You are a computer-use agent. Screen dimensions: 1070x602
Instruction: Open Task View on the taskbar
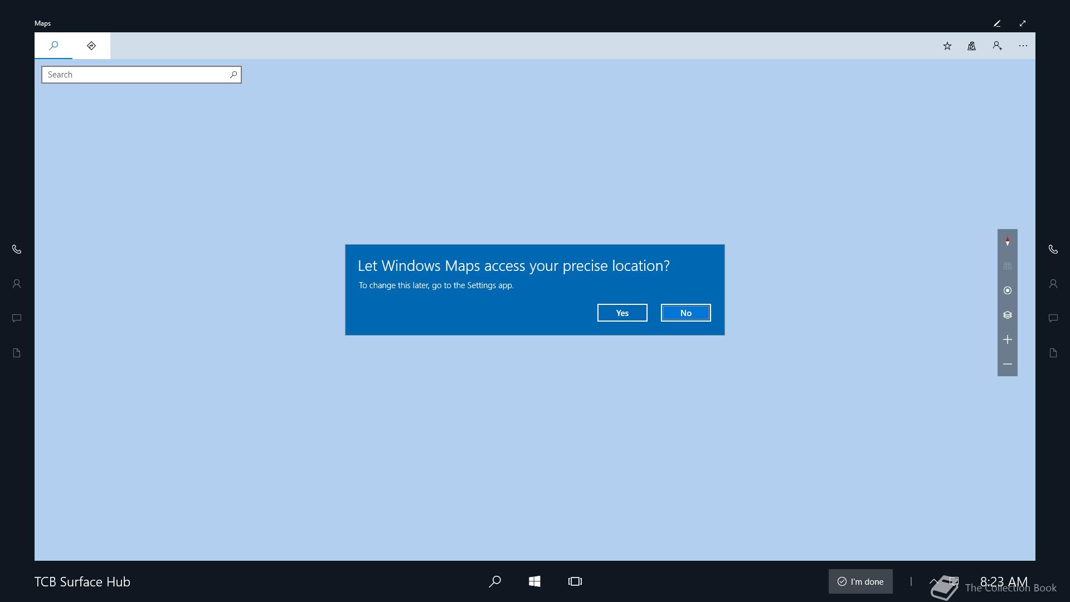(x=575, y=581)
